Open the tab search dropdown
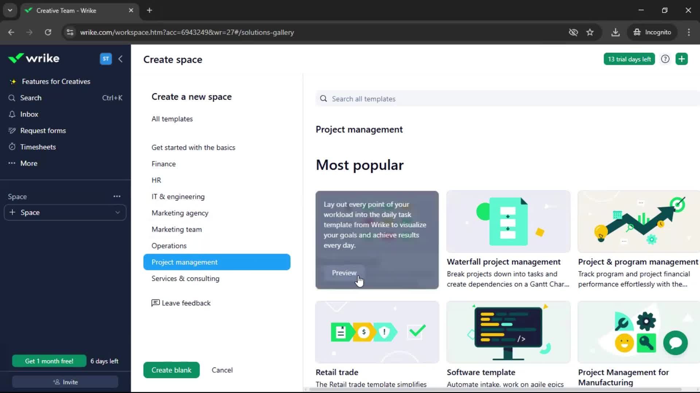 point(10,10)
